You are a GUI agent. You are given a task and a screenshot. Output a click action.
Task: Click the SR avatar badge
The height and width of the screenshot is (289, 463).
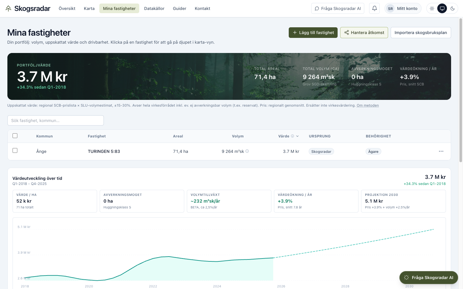(390, 9)
